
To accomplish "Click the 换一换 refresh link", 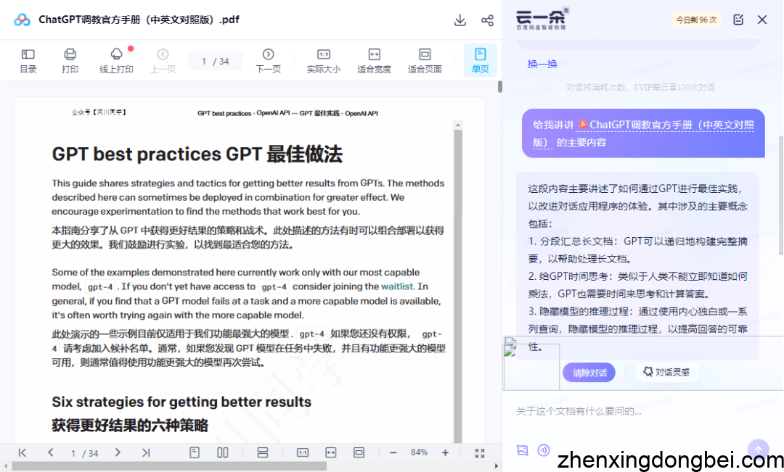I will 542,64.
